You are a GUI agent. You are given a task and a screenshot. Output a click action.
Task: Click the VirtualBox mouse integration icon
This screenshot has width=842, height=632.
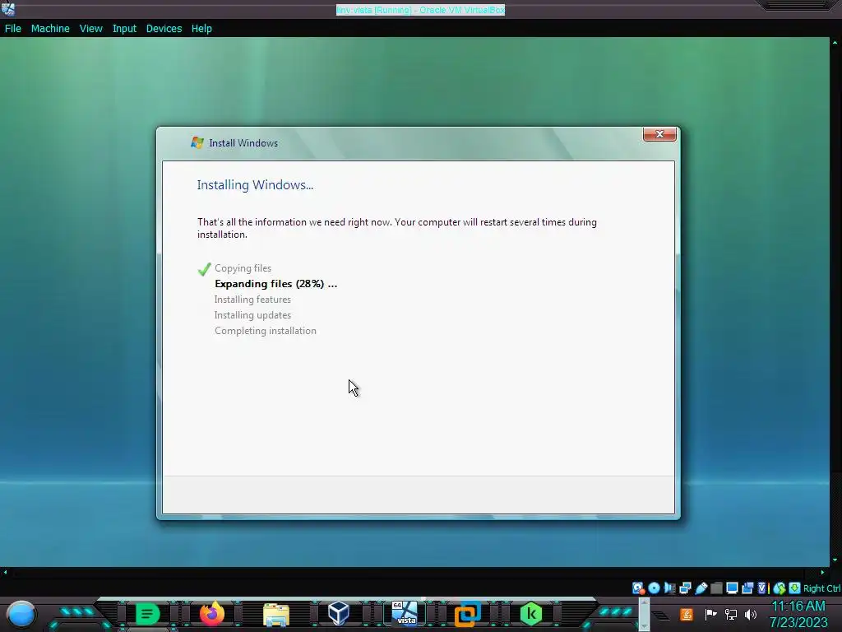(780, 588)
